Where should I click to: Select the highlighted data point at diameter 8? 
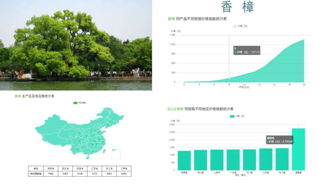tap(229, 79)
